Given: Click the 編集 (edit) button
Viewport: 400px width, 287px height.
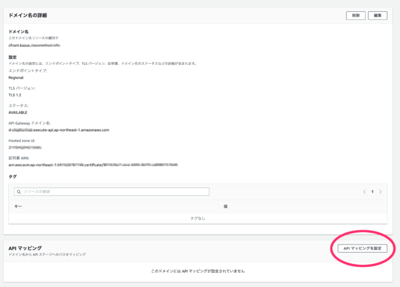Looking at the screenshot, I should tap(377, 16).
